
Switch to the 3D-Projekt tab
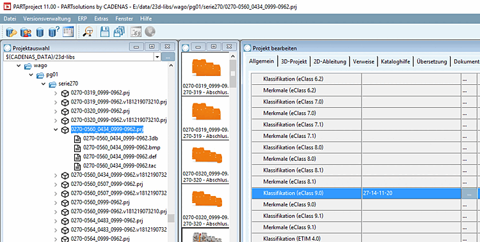click(x=294, y=61)
